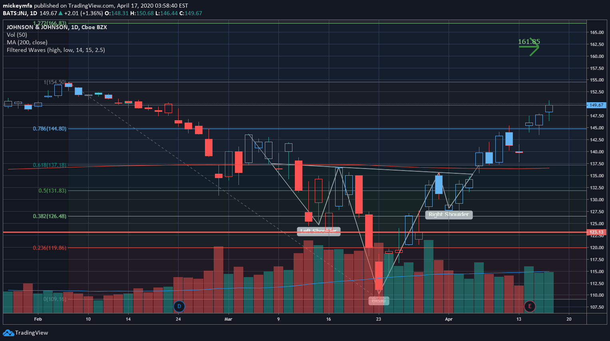
Task: Select the Feb label on time axis
Action: click(x=38, y=319)
